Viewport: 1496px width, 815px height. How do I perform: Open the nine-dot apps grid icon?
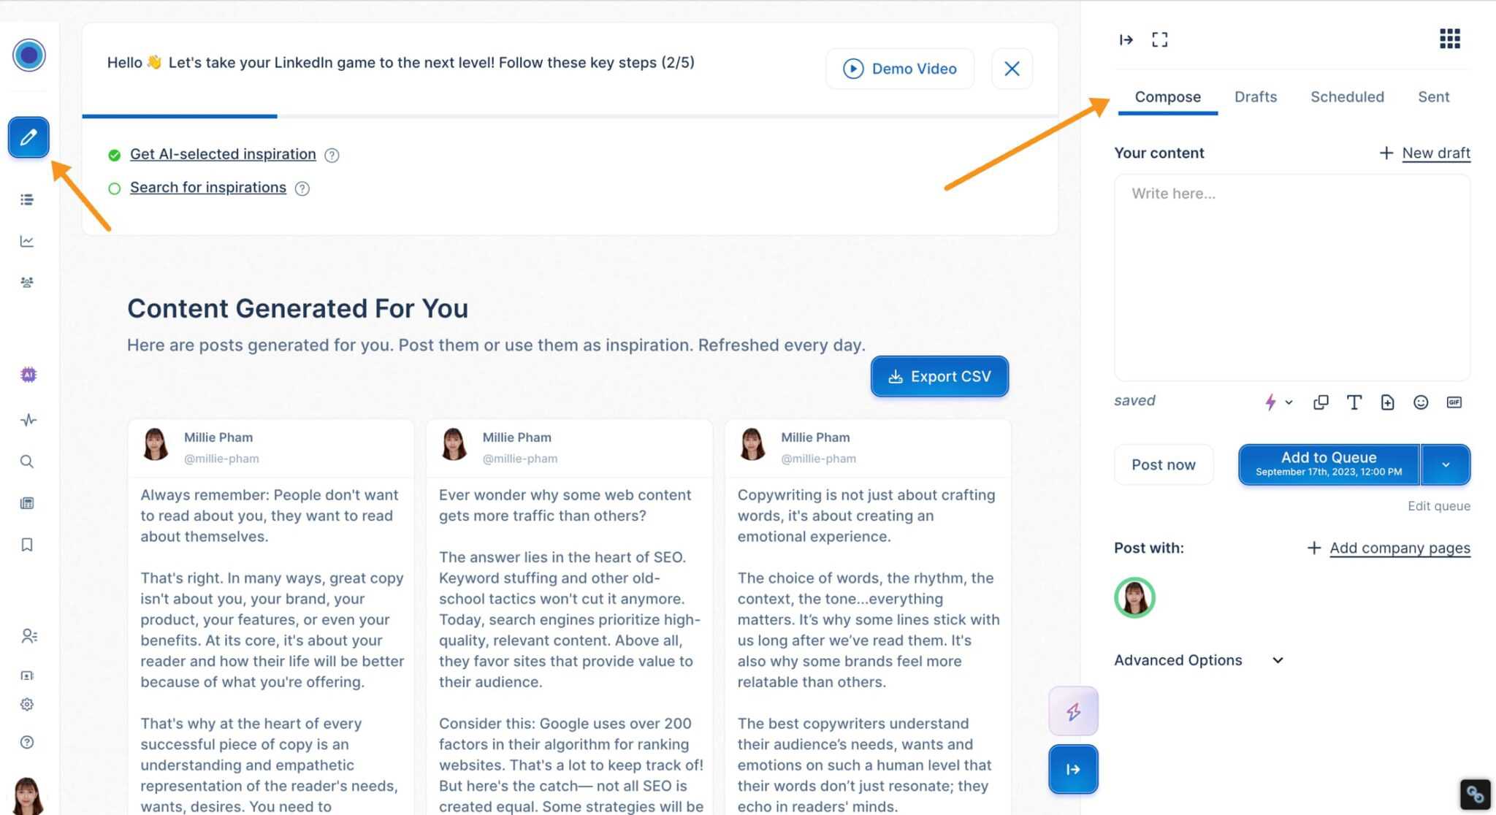pyautogui.click(x=1450, y=39)
